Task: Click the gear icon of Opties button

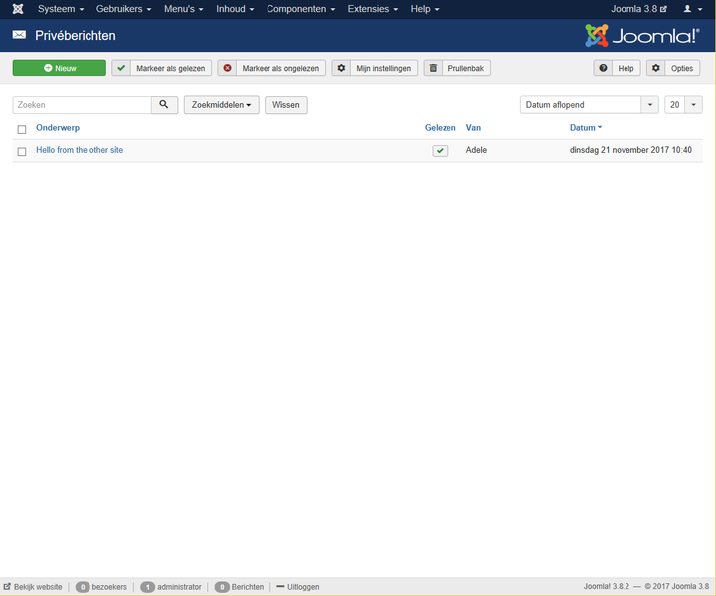Action: (x=655, y=68)
